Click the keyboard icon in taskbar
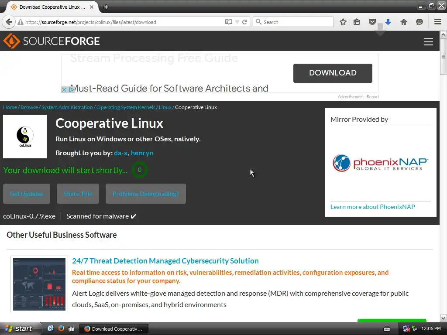This screenshot has width=447, height=335. tap(387, 329)
